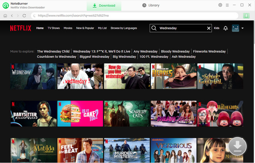Explore Big Wednesday suggestion
This screenshot has height=163, width=255.
[x=124, y=57]
